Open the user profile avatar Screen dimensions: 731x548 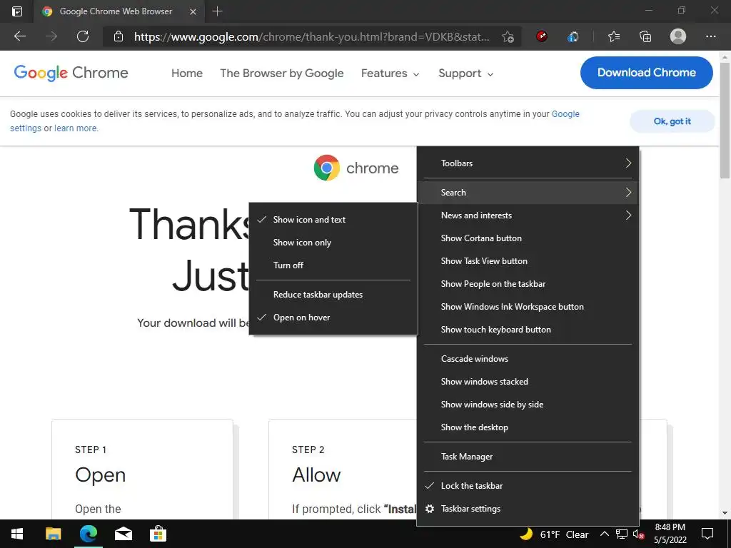pos(678,36)
